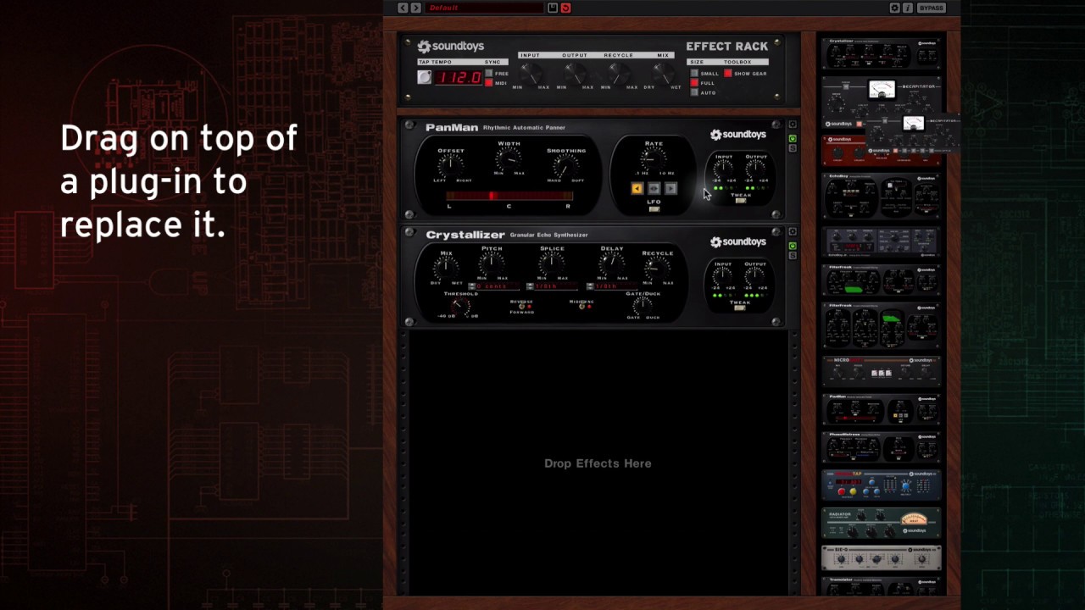Viewport: 1085px width, 610px height.
Task: Toggle Crystallizer green power button
Action: tap(793, 246)
